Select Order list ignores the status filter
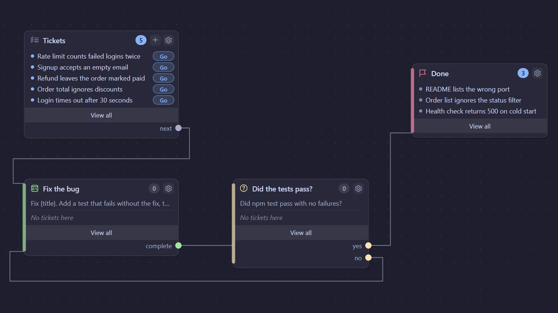 pos(473,100)
